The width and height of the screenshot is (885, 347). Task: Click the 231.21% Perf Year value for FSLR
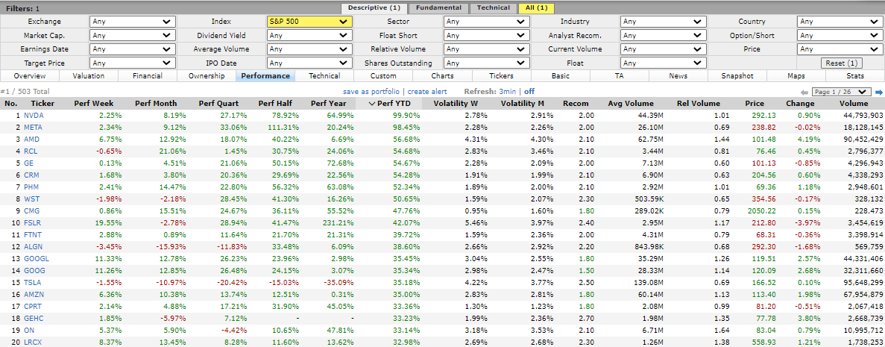(340, 224)
